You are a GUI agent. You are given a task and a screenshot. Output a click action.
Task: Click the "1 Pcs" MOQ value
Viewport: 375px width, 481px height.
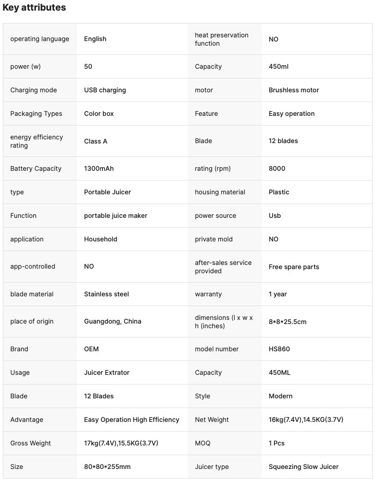(x=277, y=443)
